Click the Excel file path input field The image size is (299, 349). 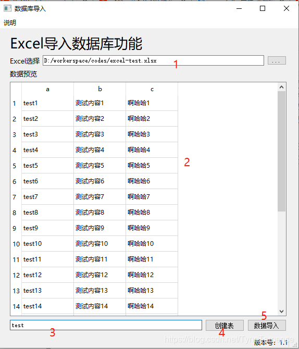tap(153, 60)
